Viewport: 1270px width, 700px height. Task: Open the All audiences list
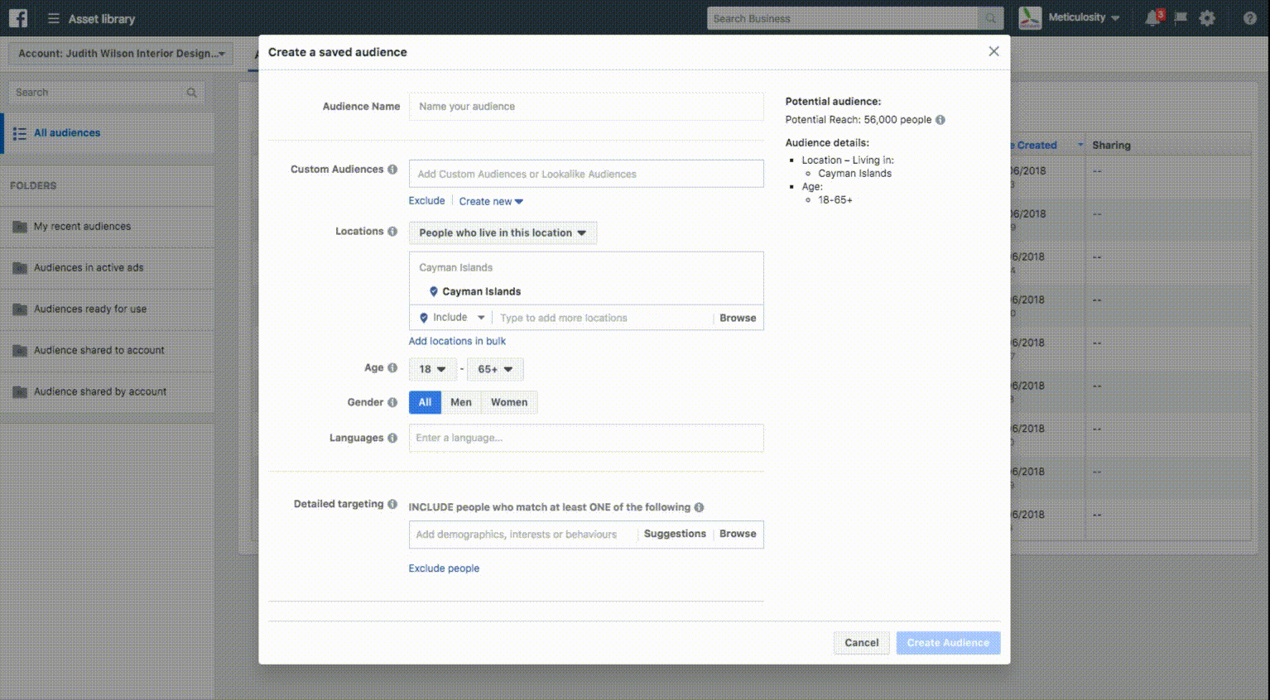coord(67,133)
